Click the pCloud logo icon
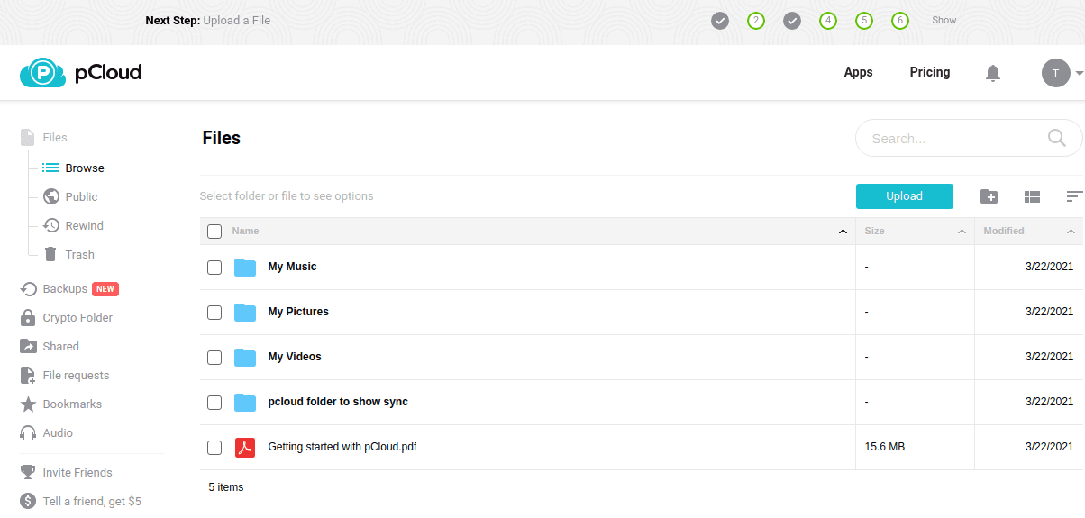 click(x=42, y=73)
